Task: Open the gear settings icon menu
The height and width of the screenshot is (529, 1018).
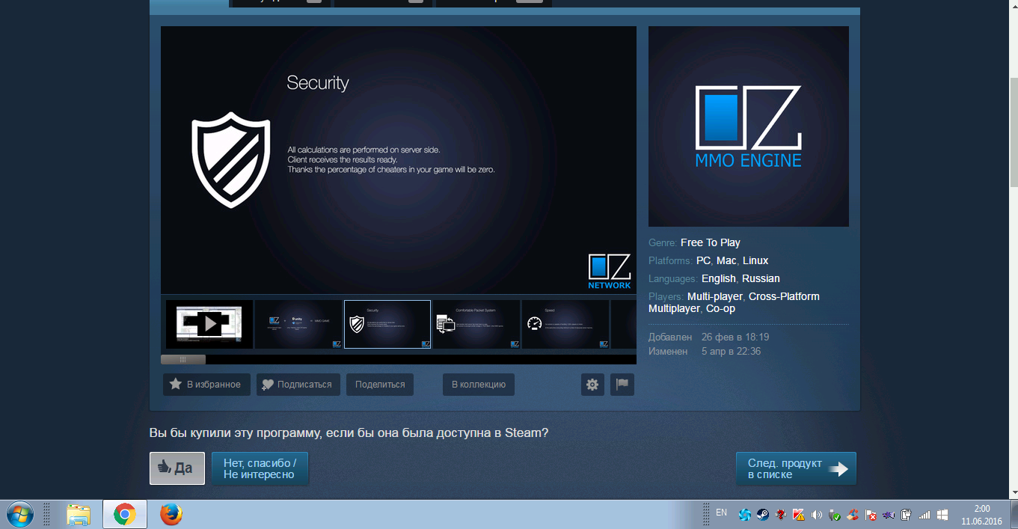Action: coord(592,385)
